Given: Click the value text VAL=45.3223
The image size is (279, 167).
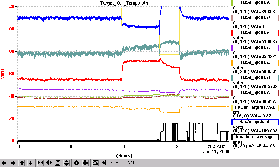Looking at the screenshot, I should (x=264, y=57).
